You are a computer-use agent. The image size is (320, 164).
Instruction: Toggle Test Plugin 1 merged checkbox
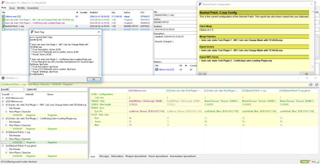3,20
